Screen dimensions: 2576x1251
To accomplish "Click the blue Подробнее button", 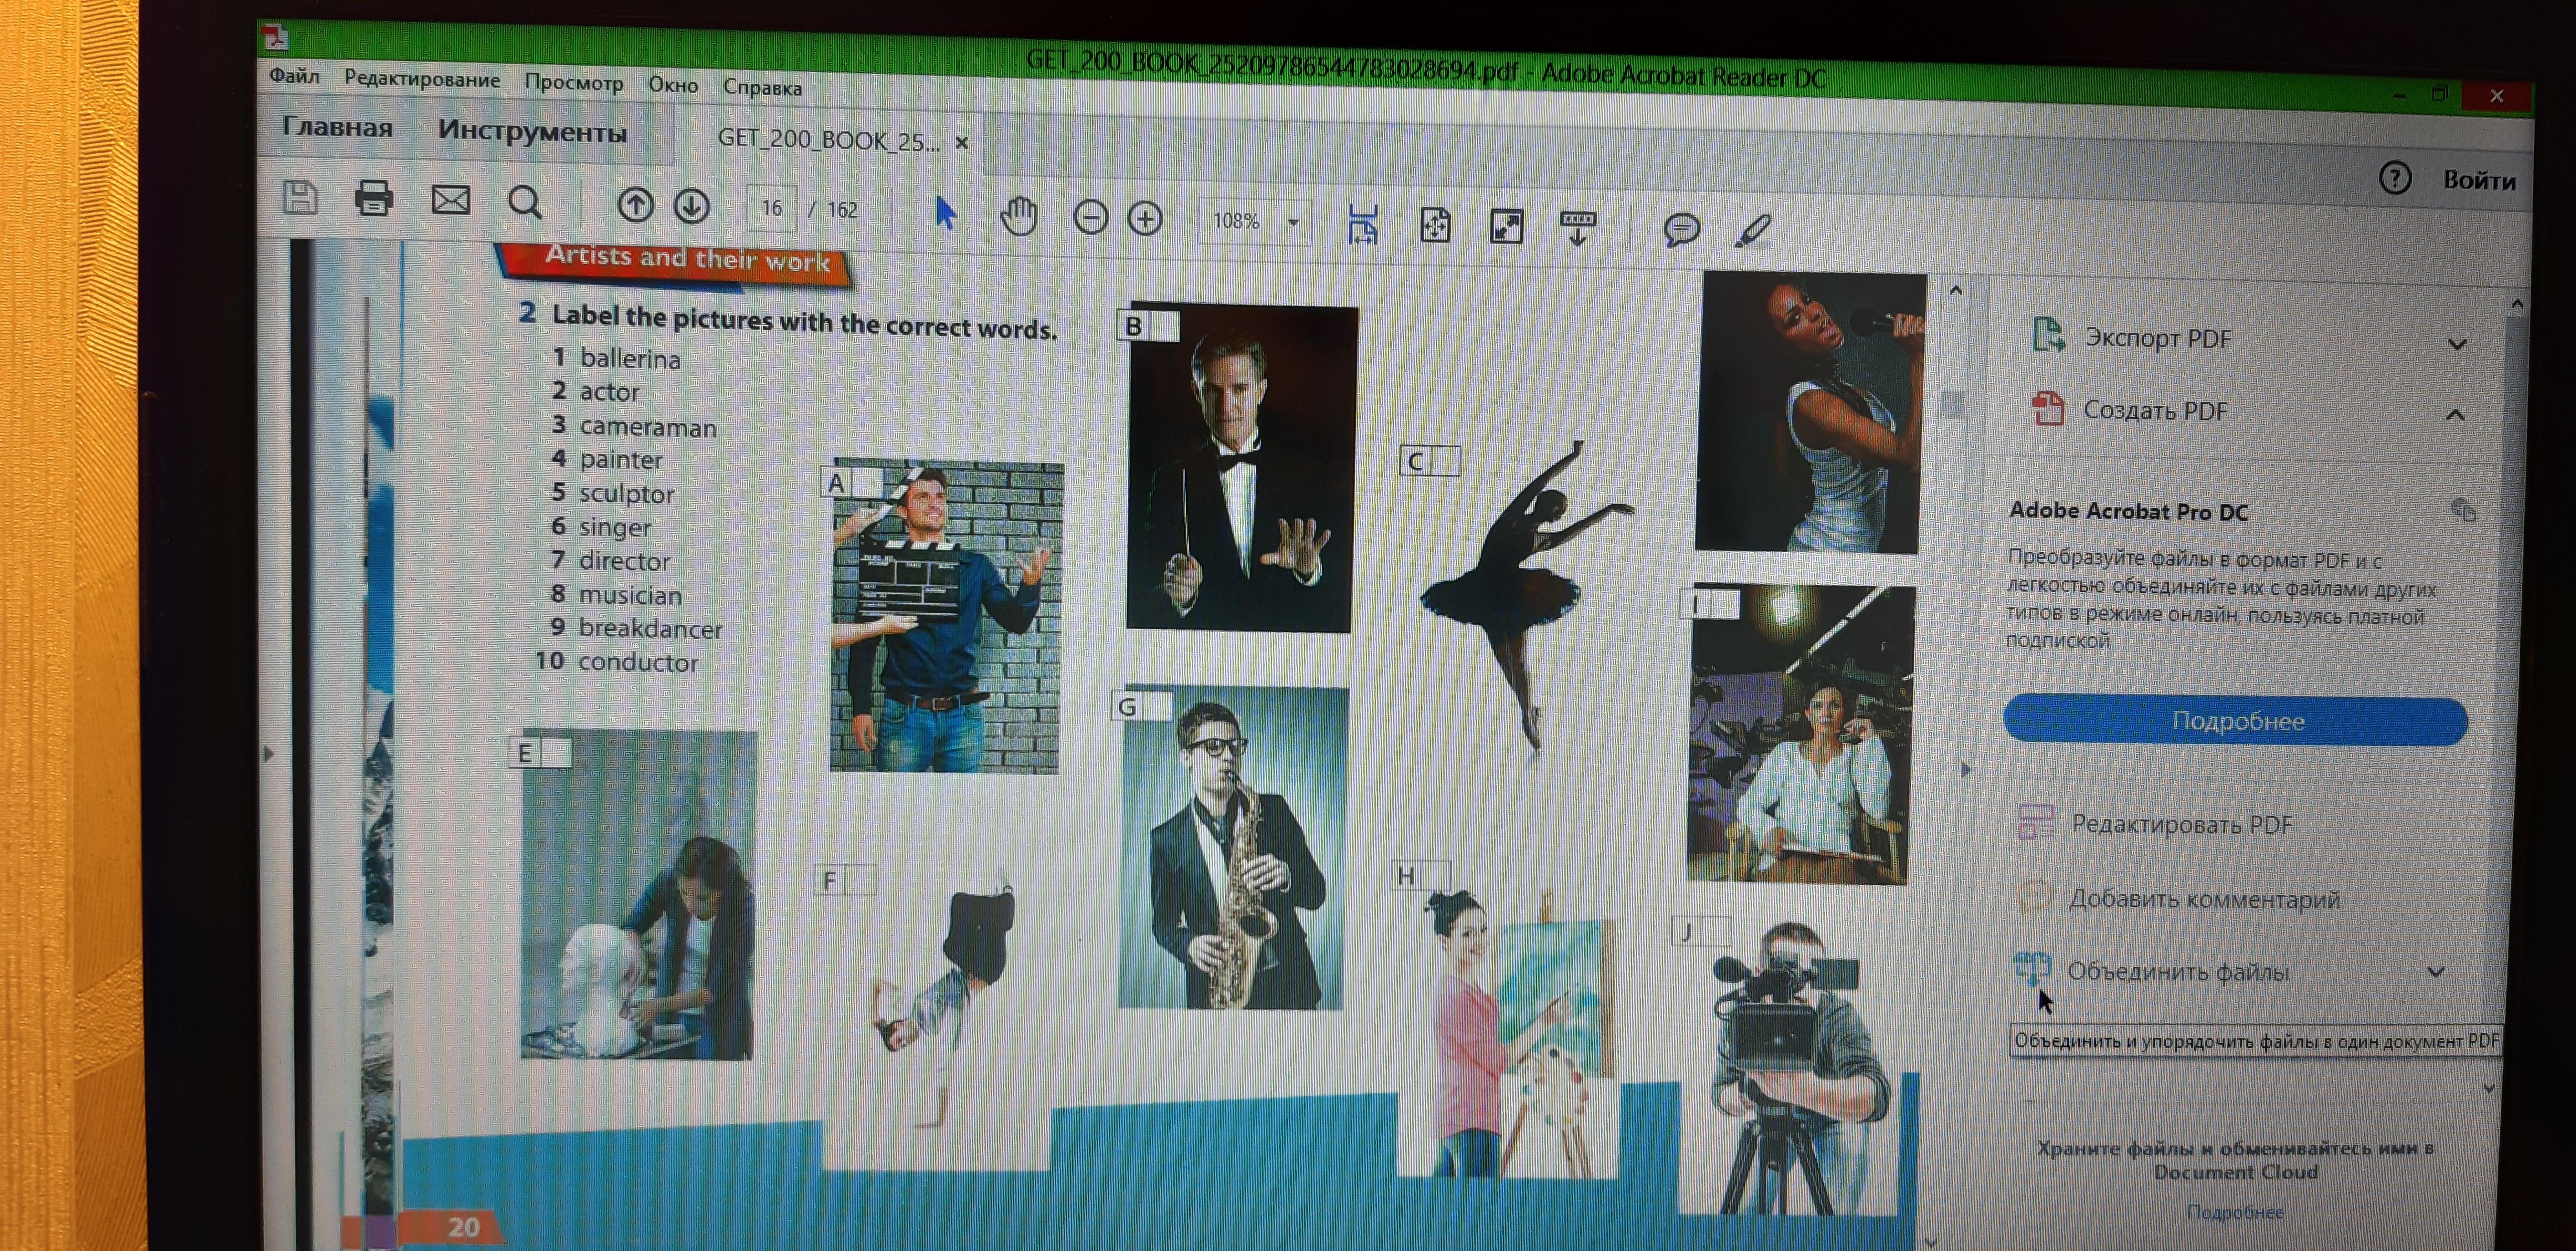I will click(x=2236, y=721).
